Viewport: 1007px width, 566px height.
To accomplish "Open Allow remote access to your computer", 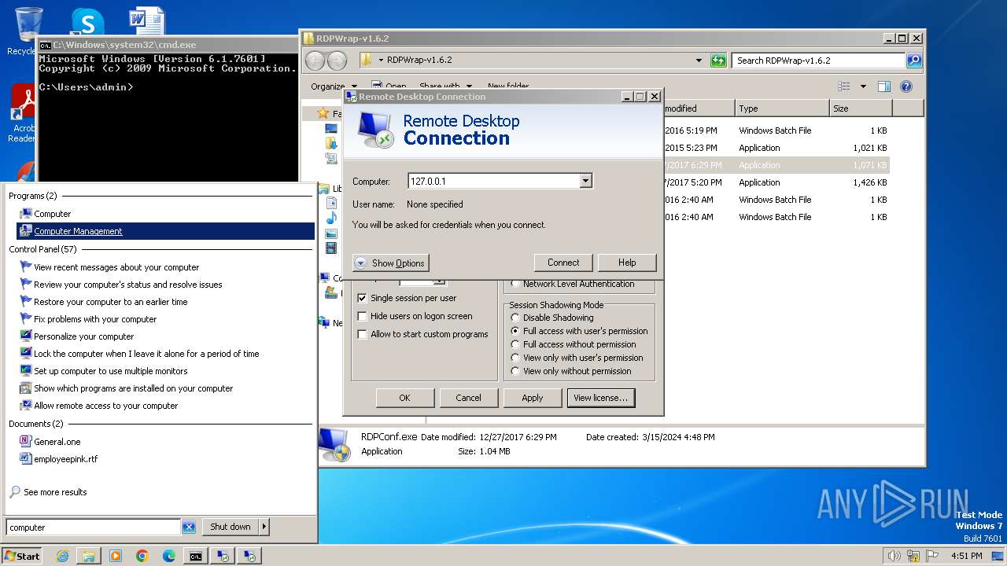I will pyautogui.click(x=105, y=406).
